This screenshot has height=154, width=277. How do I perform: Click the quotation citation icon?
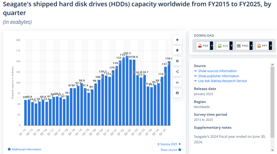click(x=177, y=83)
